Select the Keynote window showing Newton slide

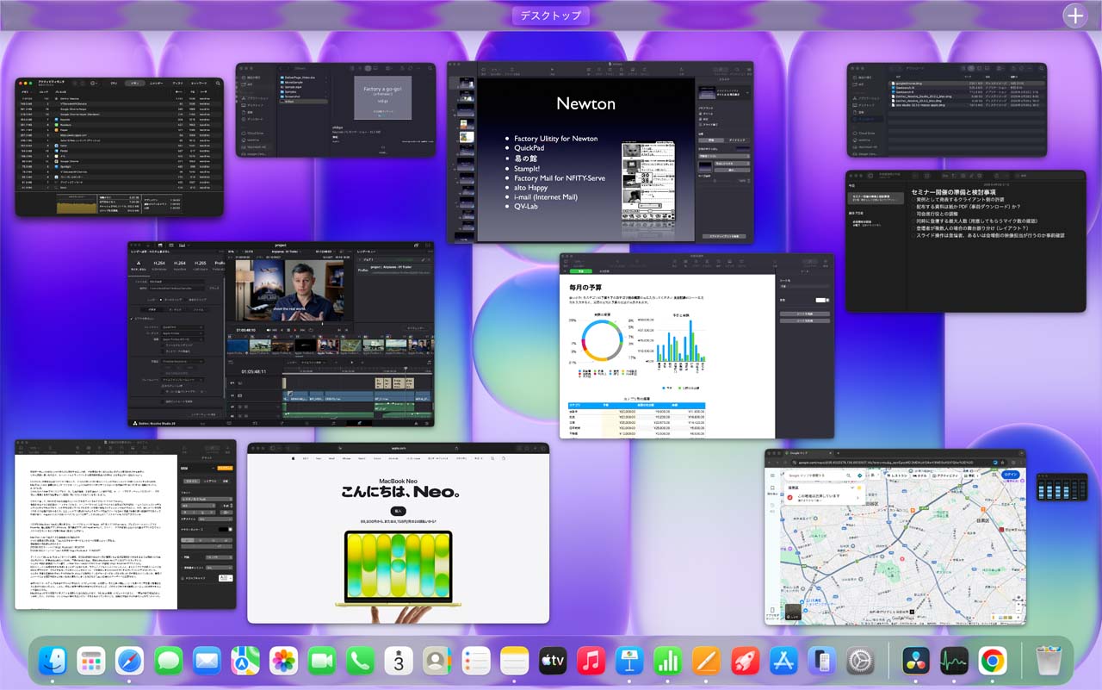(x=600, y=152)
